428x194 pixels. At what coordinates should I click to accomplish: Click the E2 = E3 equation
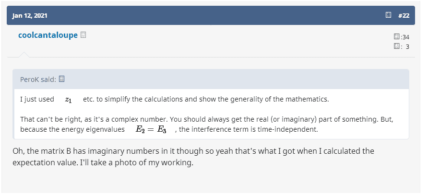coord(149,129)
